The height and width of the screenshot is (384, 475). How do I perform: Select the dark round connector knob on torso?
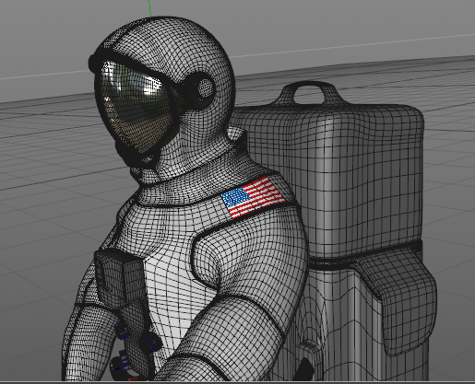pos(150,342)
